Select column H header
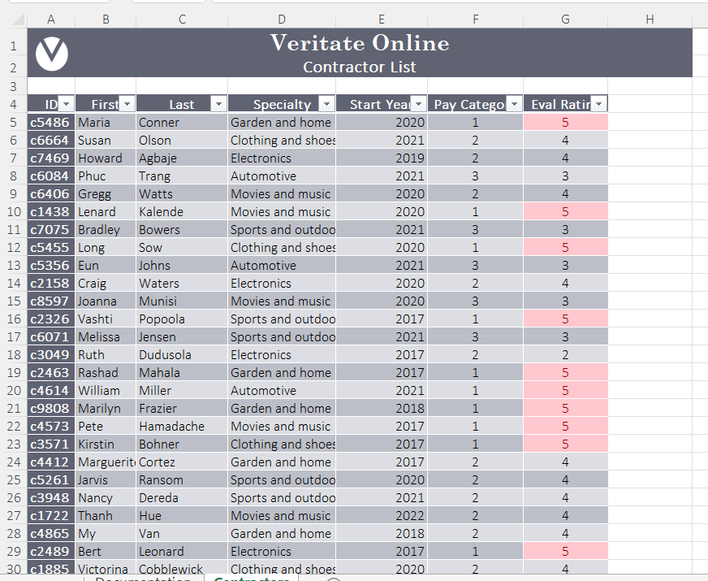 coord(650,20)
